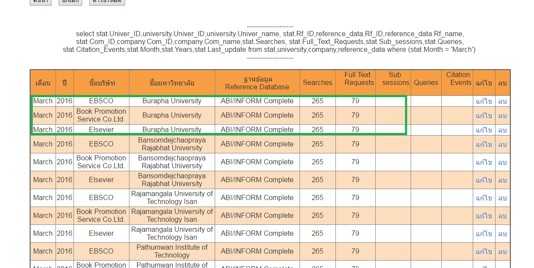Click the ปี year column header
This screenshot has height=268, width=534.
point(65,83)
